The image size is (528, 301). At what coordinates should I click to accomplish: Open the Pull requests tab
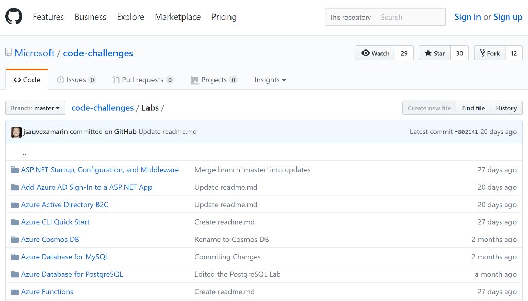[143, 80]
